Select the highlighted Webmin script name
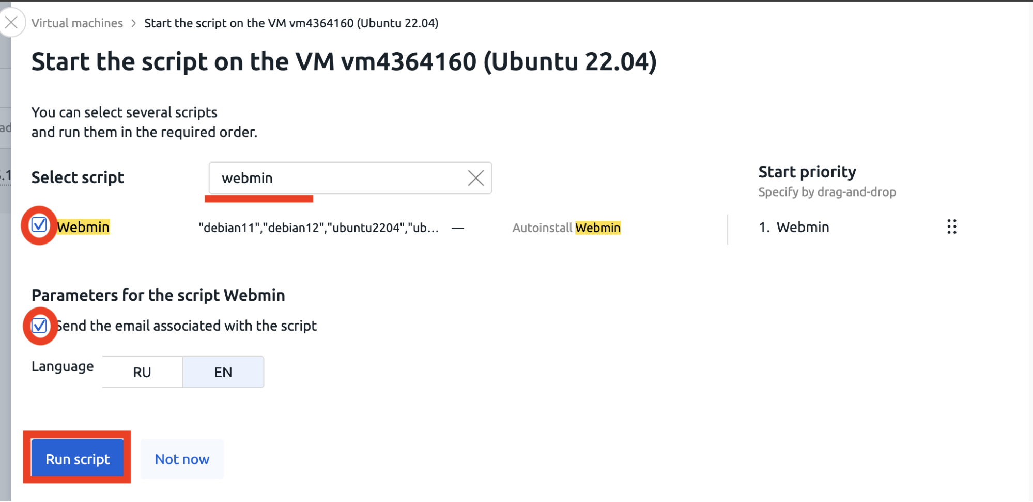This screenshot has width=1033, height=502. pos(83,227)
